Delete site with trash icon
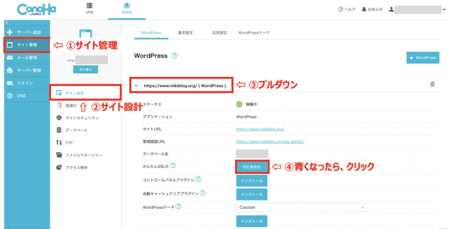The height and width of the screenshot is (229, 451). pos(433,84)
